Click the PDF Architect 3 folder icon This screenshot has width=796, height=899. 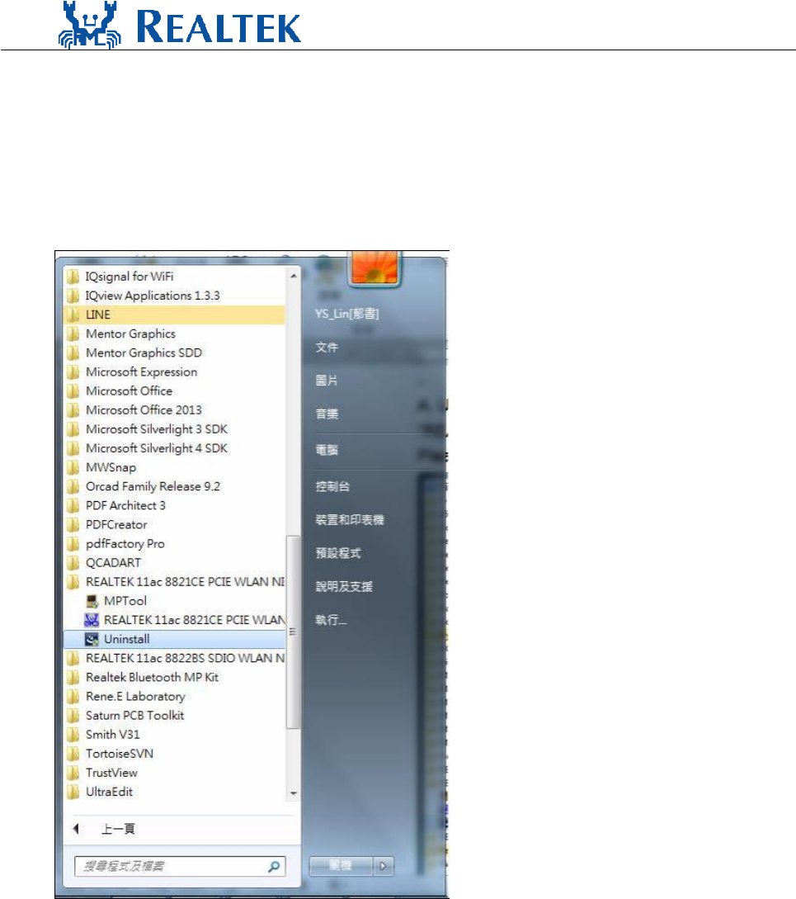pos(73,506)
